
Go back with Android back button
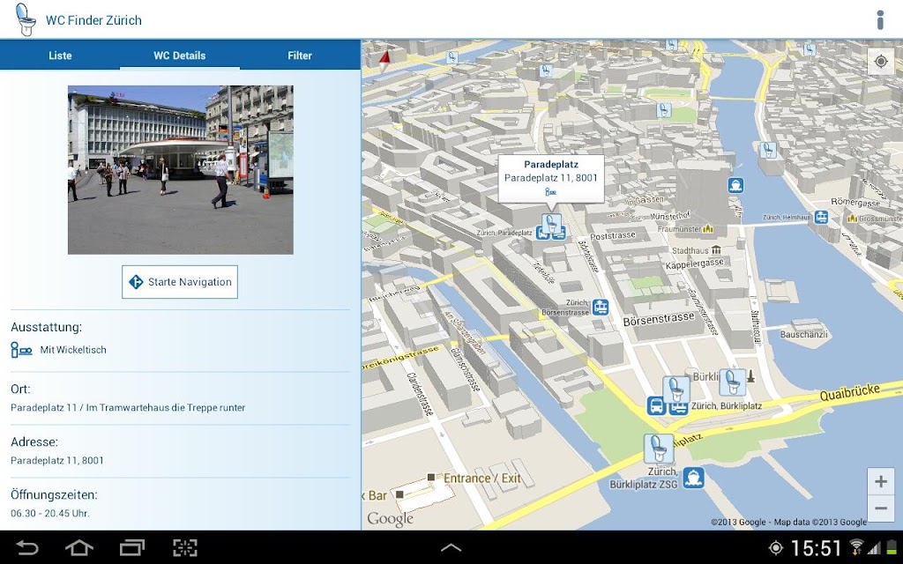pos(26,547)
